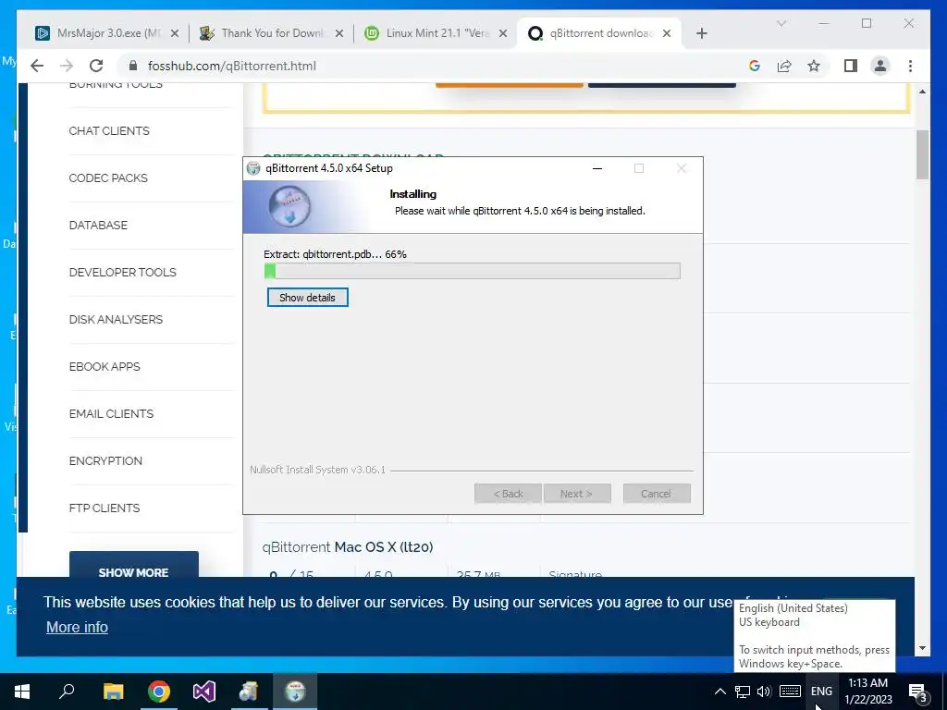Open FTP CLIENTS category
The width and height of the screenshot is (947, 710).
click(105, 508)
